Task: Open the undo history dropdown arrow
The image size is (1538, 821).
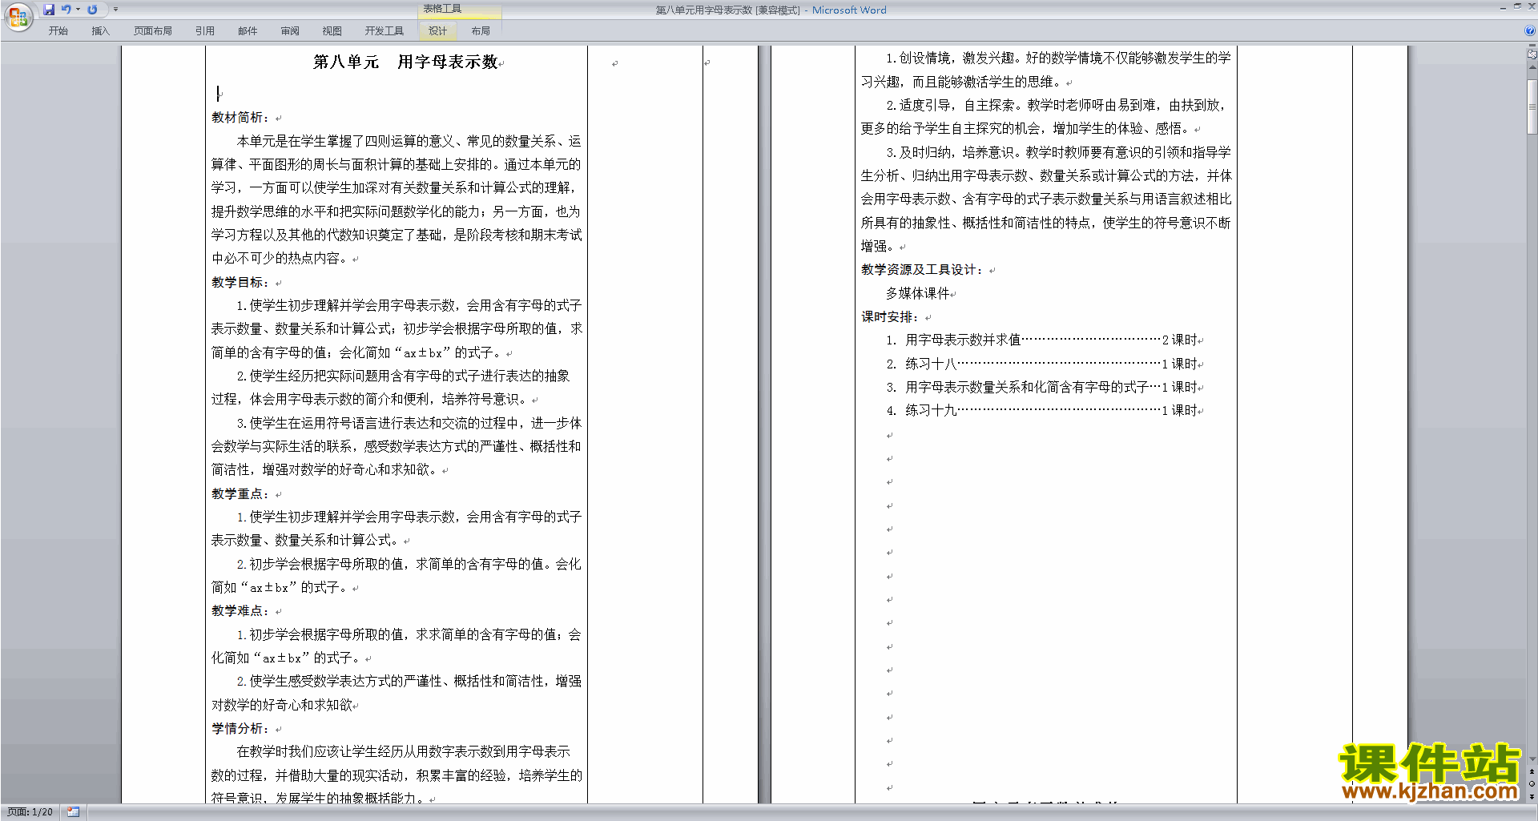Action: point(78,10)
